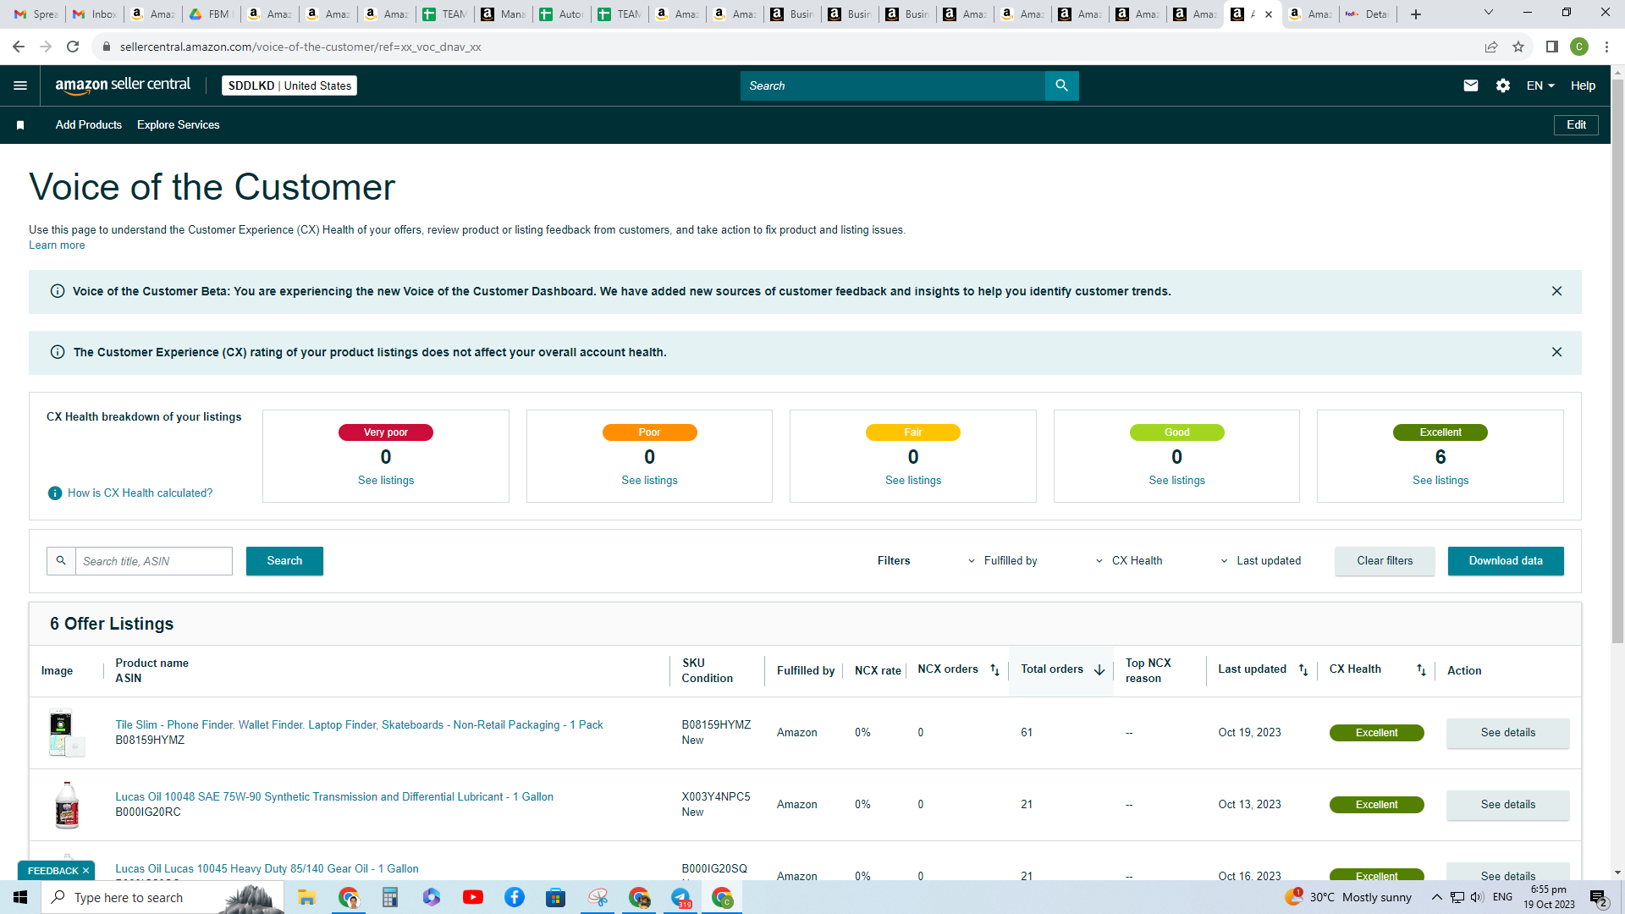Switch to the FedEx Detai tab
1625x914 pixels.
1367,14
